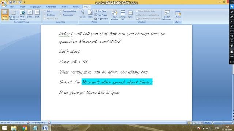This screenshot has height=131, width=234.
Task: Open a New Window of document
Action: (114, 15)
